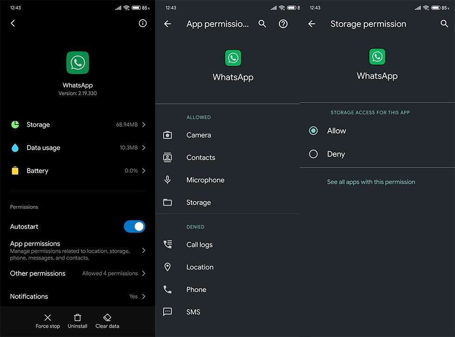The height and width of the screenshot is (337, 455).
Task: Tap the Camera permission icon
Action: (x=168, y=135)
